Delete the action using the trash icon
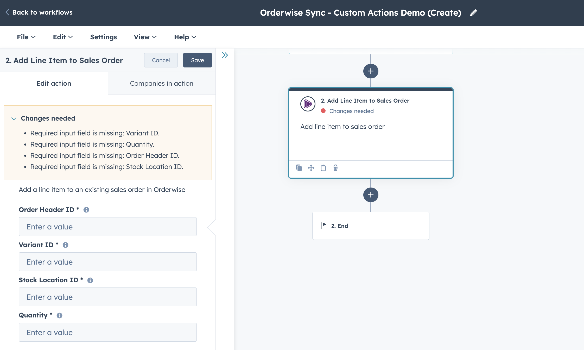This screenshot has width=584, height=350. click(335, 168)
